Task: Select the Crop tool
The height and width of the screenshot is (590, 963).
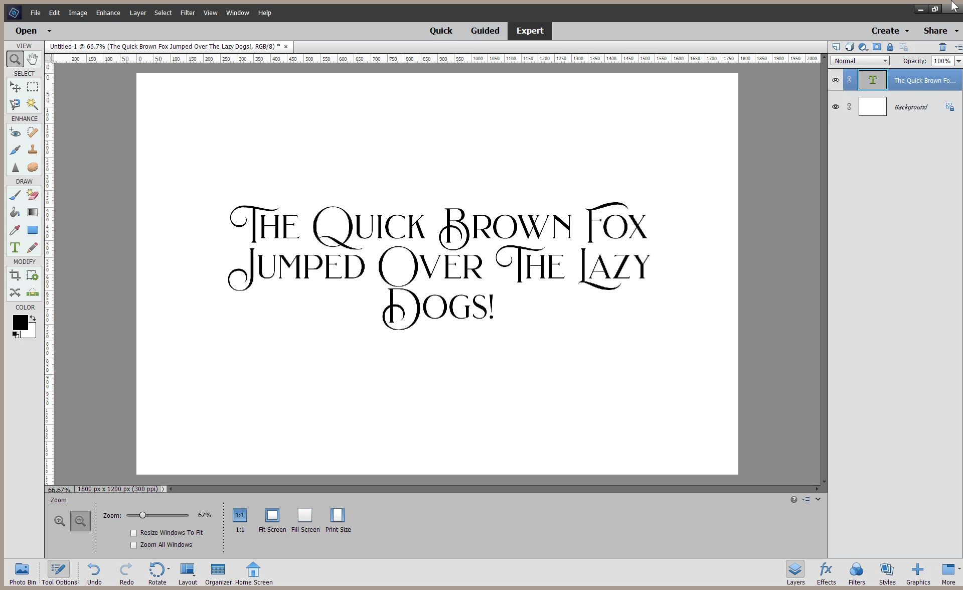Action: click(15, 275)
